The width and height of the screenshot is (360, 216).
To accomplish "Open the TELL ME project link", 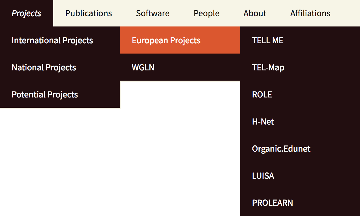I will (x=268, y=40).
